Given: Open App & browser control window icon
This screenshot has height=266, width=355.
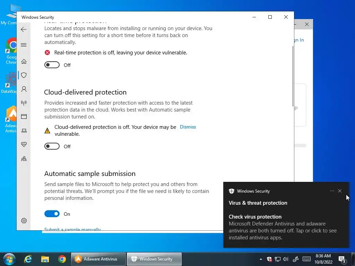Looking at the screenshot, I should pos(24,116).
